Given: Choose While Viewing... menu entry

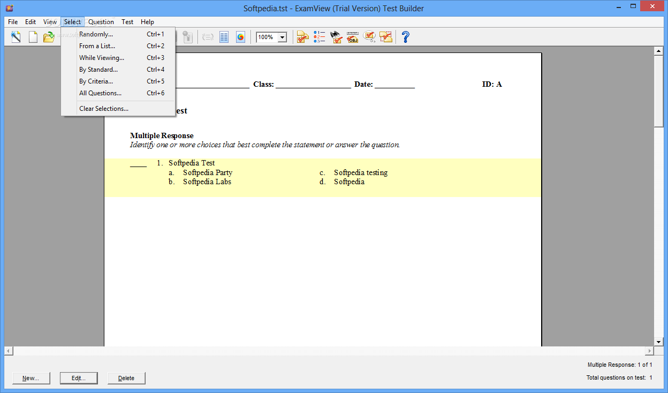Looking at the screenshot, I should pyautogui.click(x=118, y=58).
